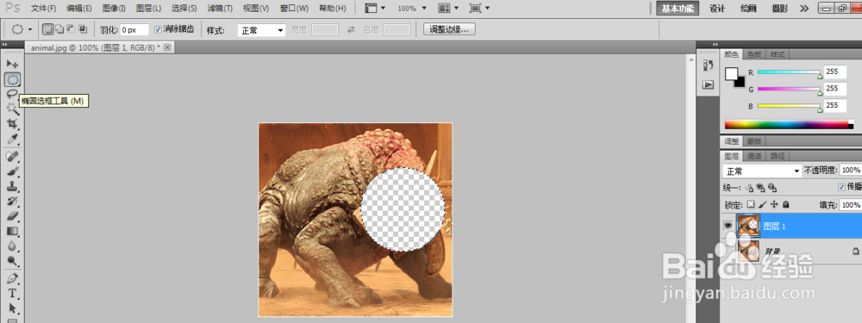Open the Actions panel play icon in dock

pyautogui.click(x=708, y=84)
